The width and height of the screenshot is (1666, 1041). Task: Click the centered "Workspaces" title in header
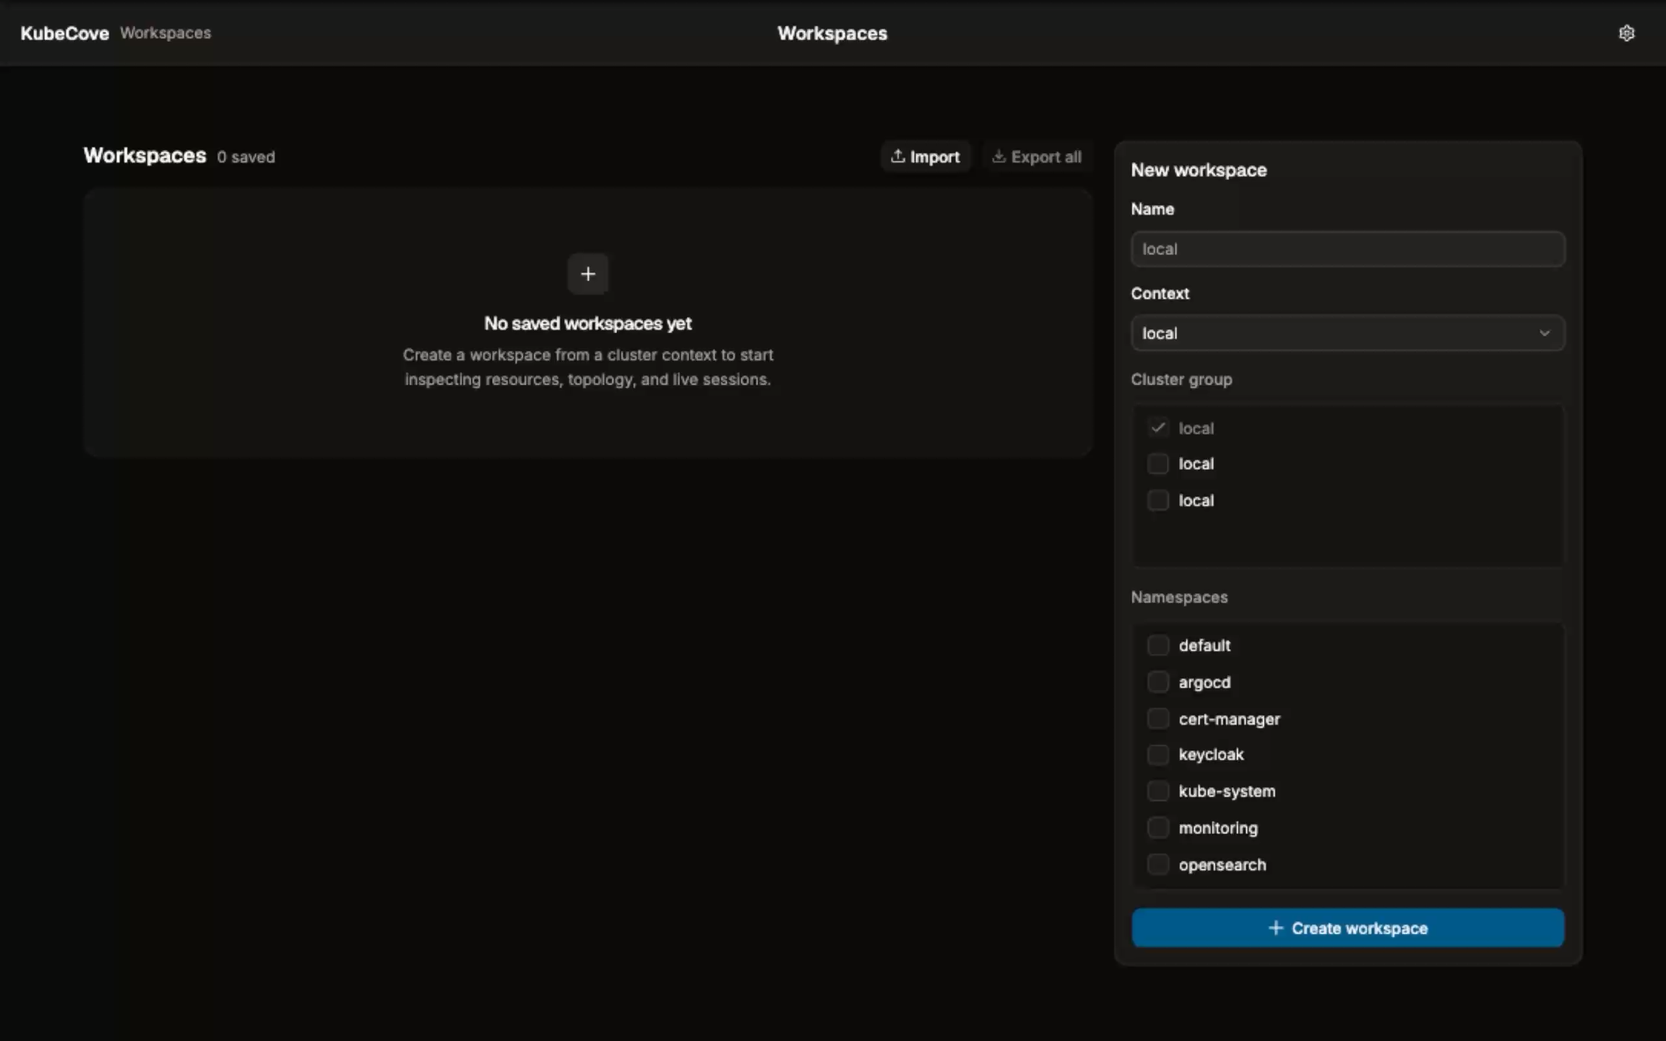832,33
